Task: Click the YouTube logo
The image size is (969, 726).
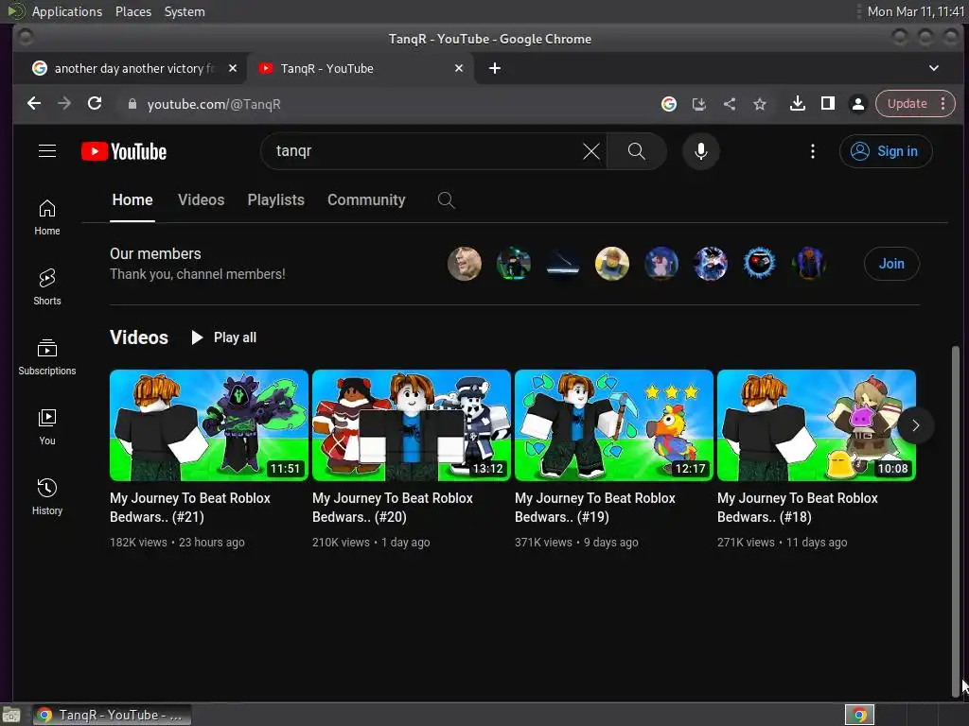Action: click(124, 151)
